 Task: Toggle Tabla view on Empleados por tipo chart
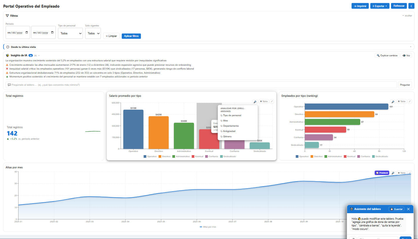[402, 101]
